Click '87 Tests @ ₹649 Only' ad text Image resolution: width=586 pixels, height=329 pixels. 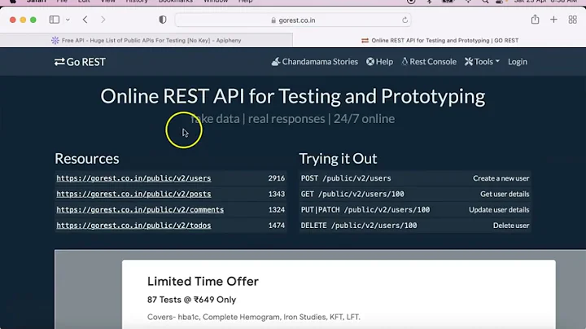point(192,300)
